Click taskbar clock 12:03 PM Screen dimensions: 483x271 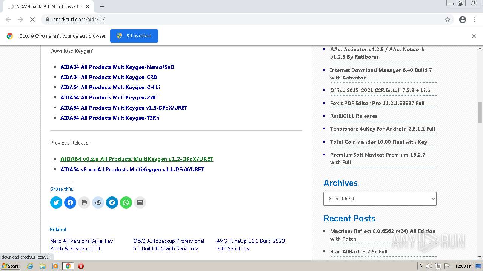click(x=464, y=266)
